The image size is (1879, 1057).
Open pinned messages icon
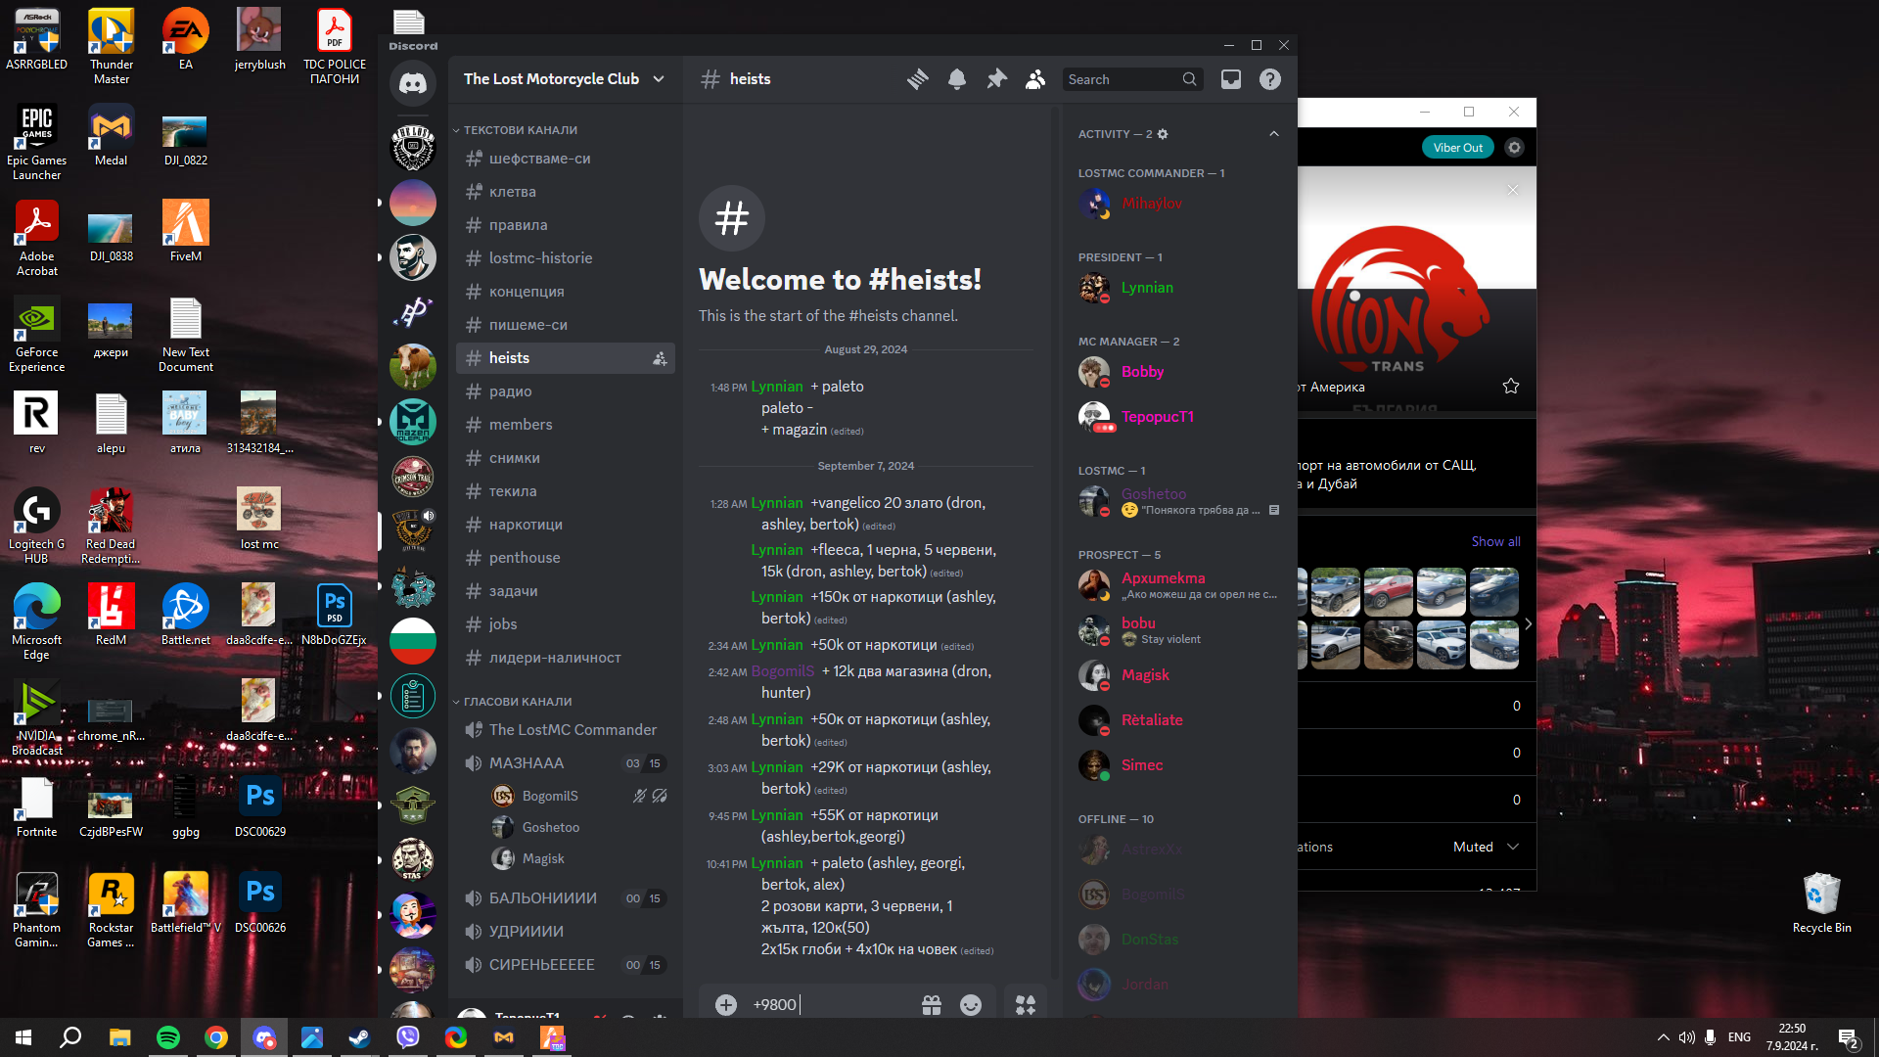tap(996, 79)
